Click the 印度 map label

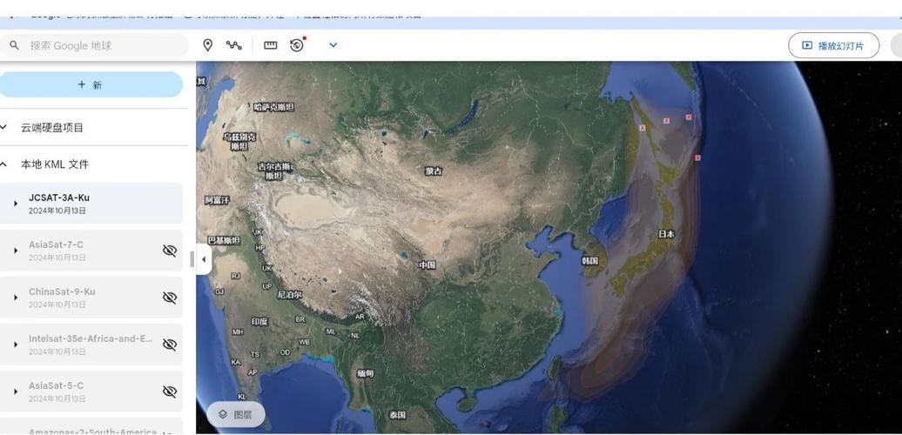[259, 322]
